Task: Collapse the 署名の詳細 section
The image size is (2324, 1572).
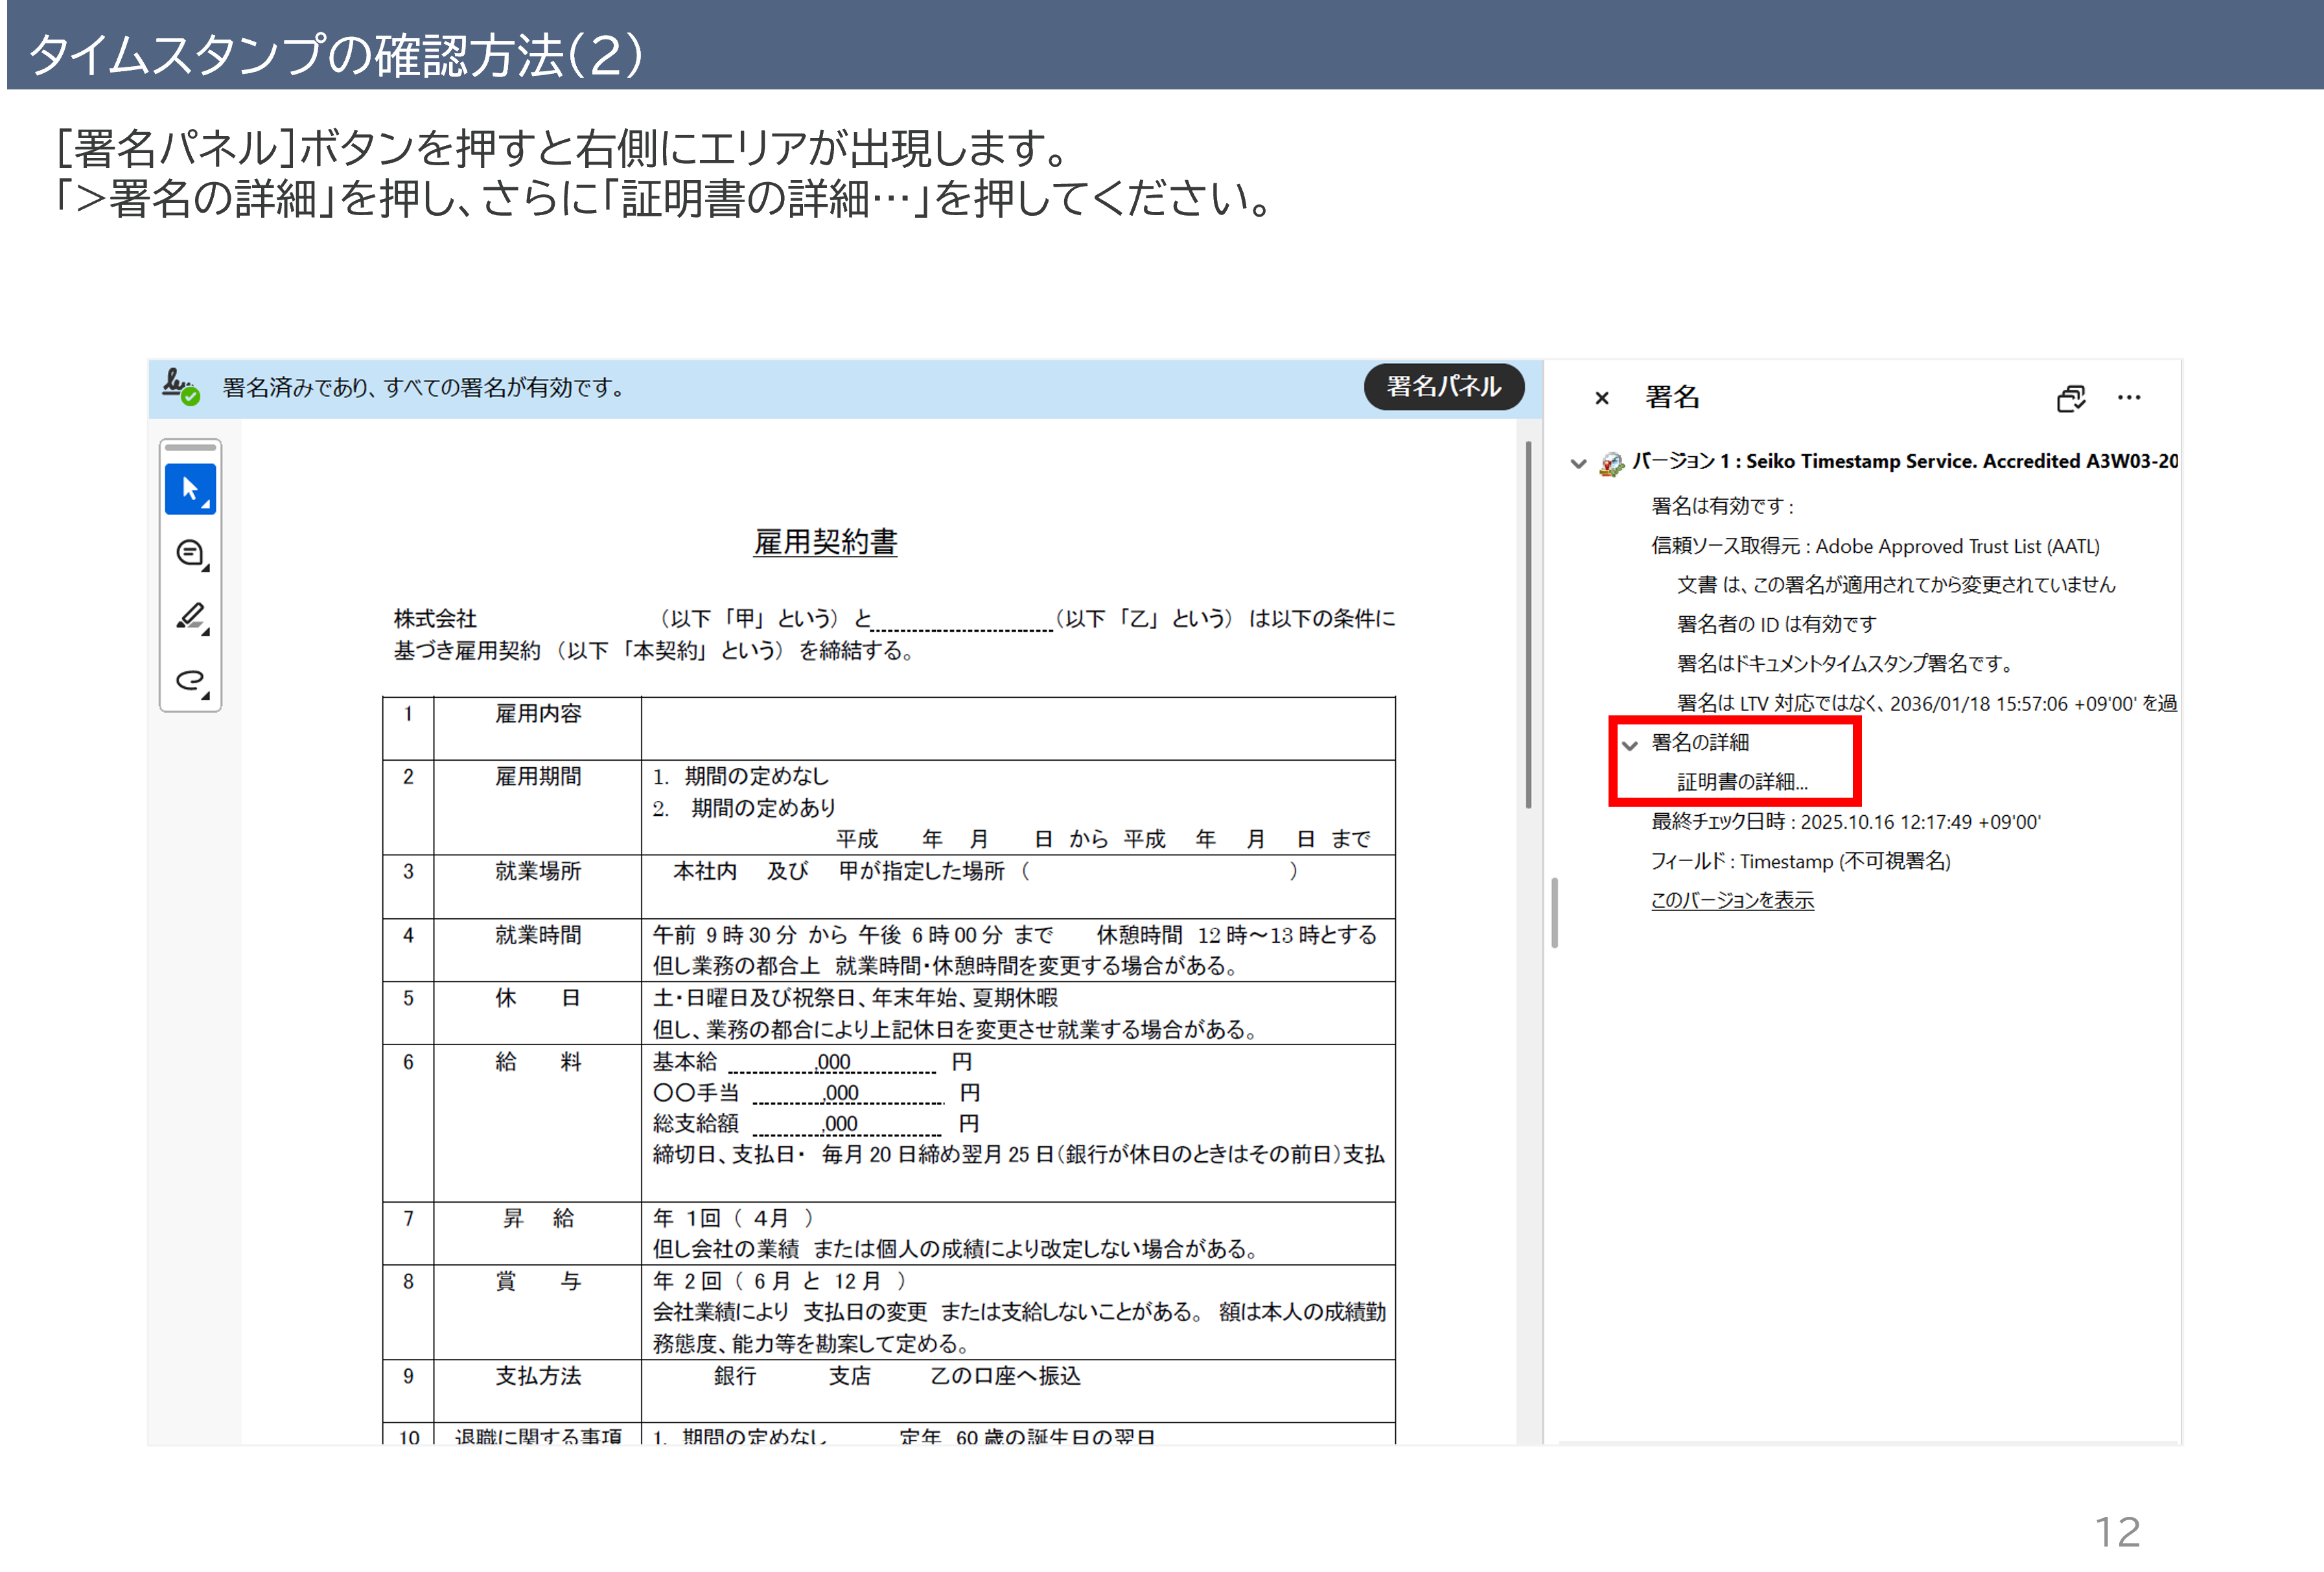Action: tap(1630, 744)
